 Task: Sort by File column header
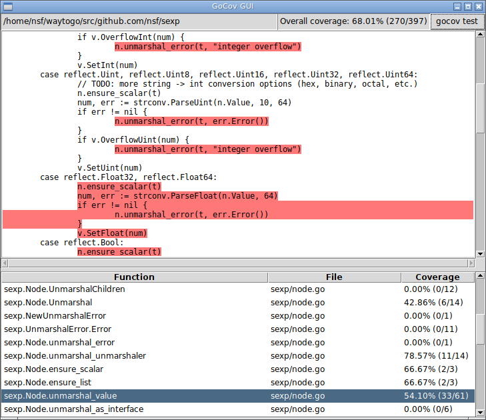click(x=334, y=277)
